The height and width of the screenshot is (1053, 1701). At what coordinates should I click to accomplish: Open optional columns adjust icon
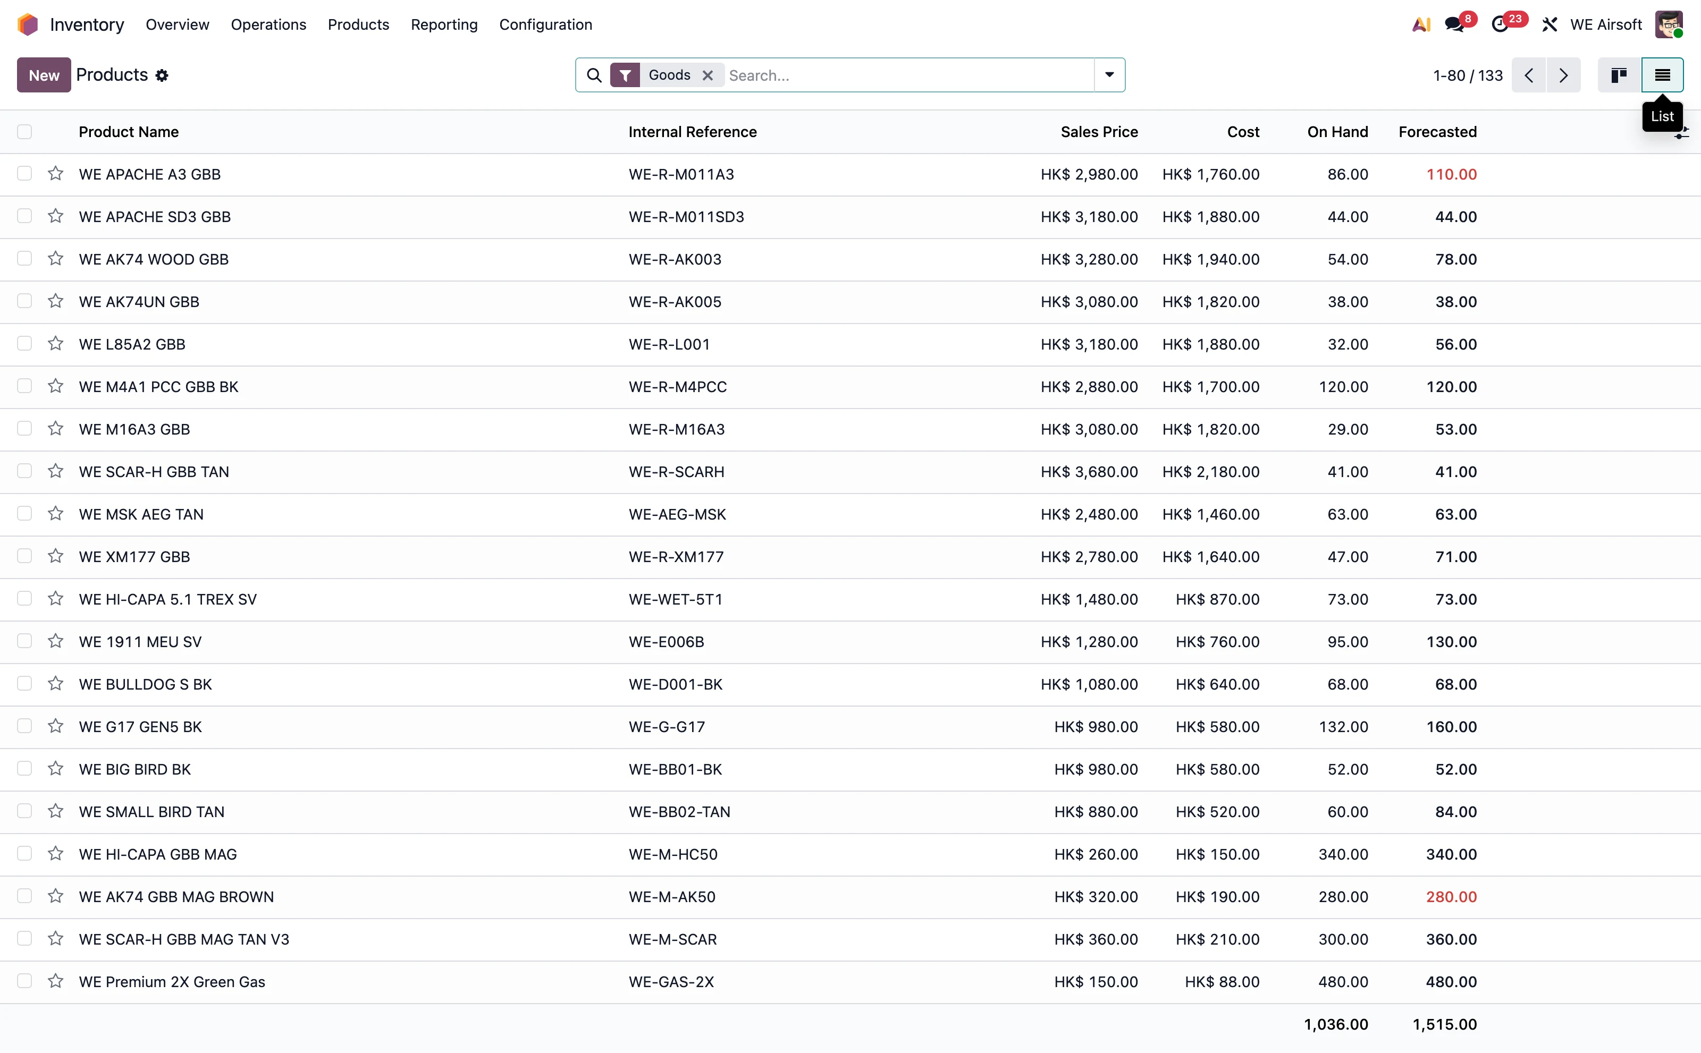[1682, 132]
